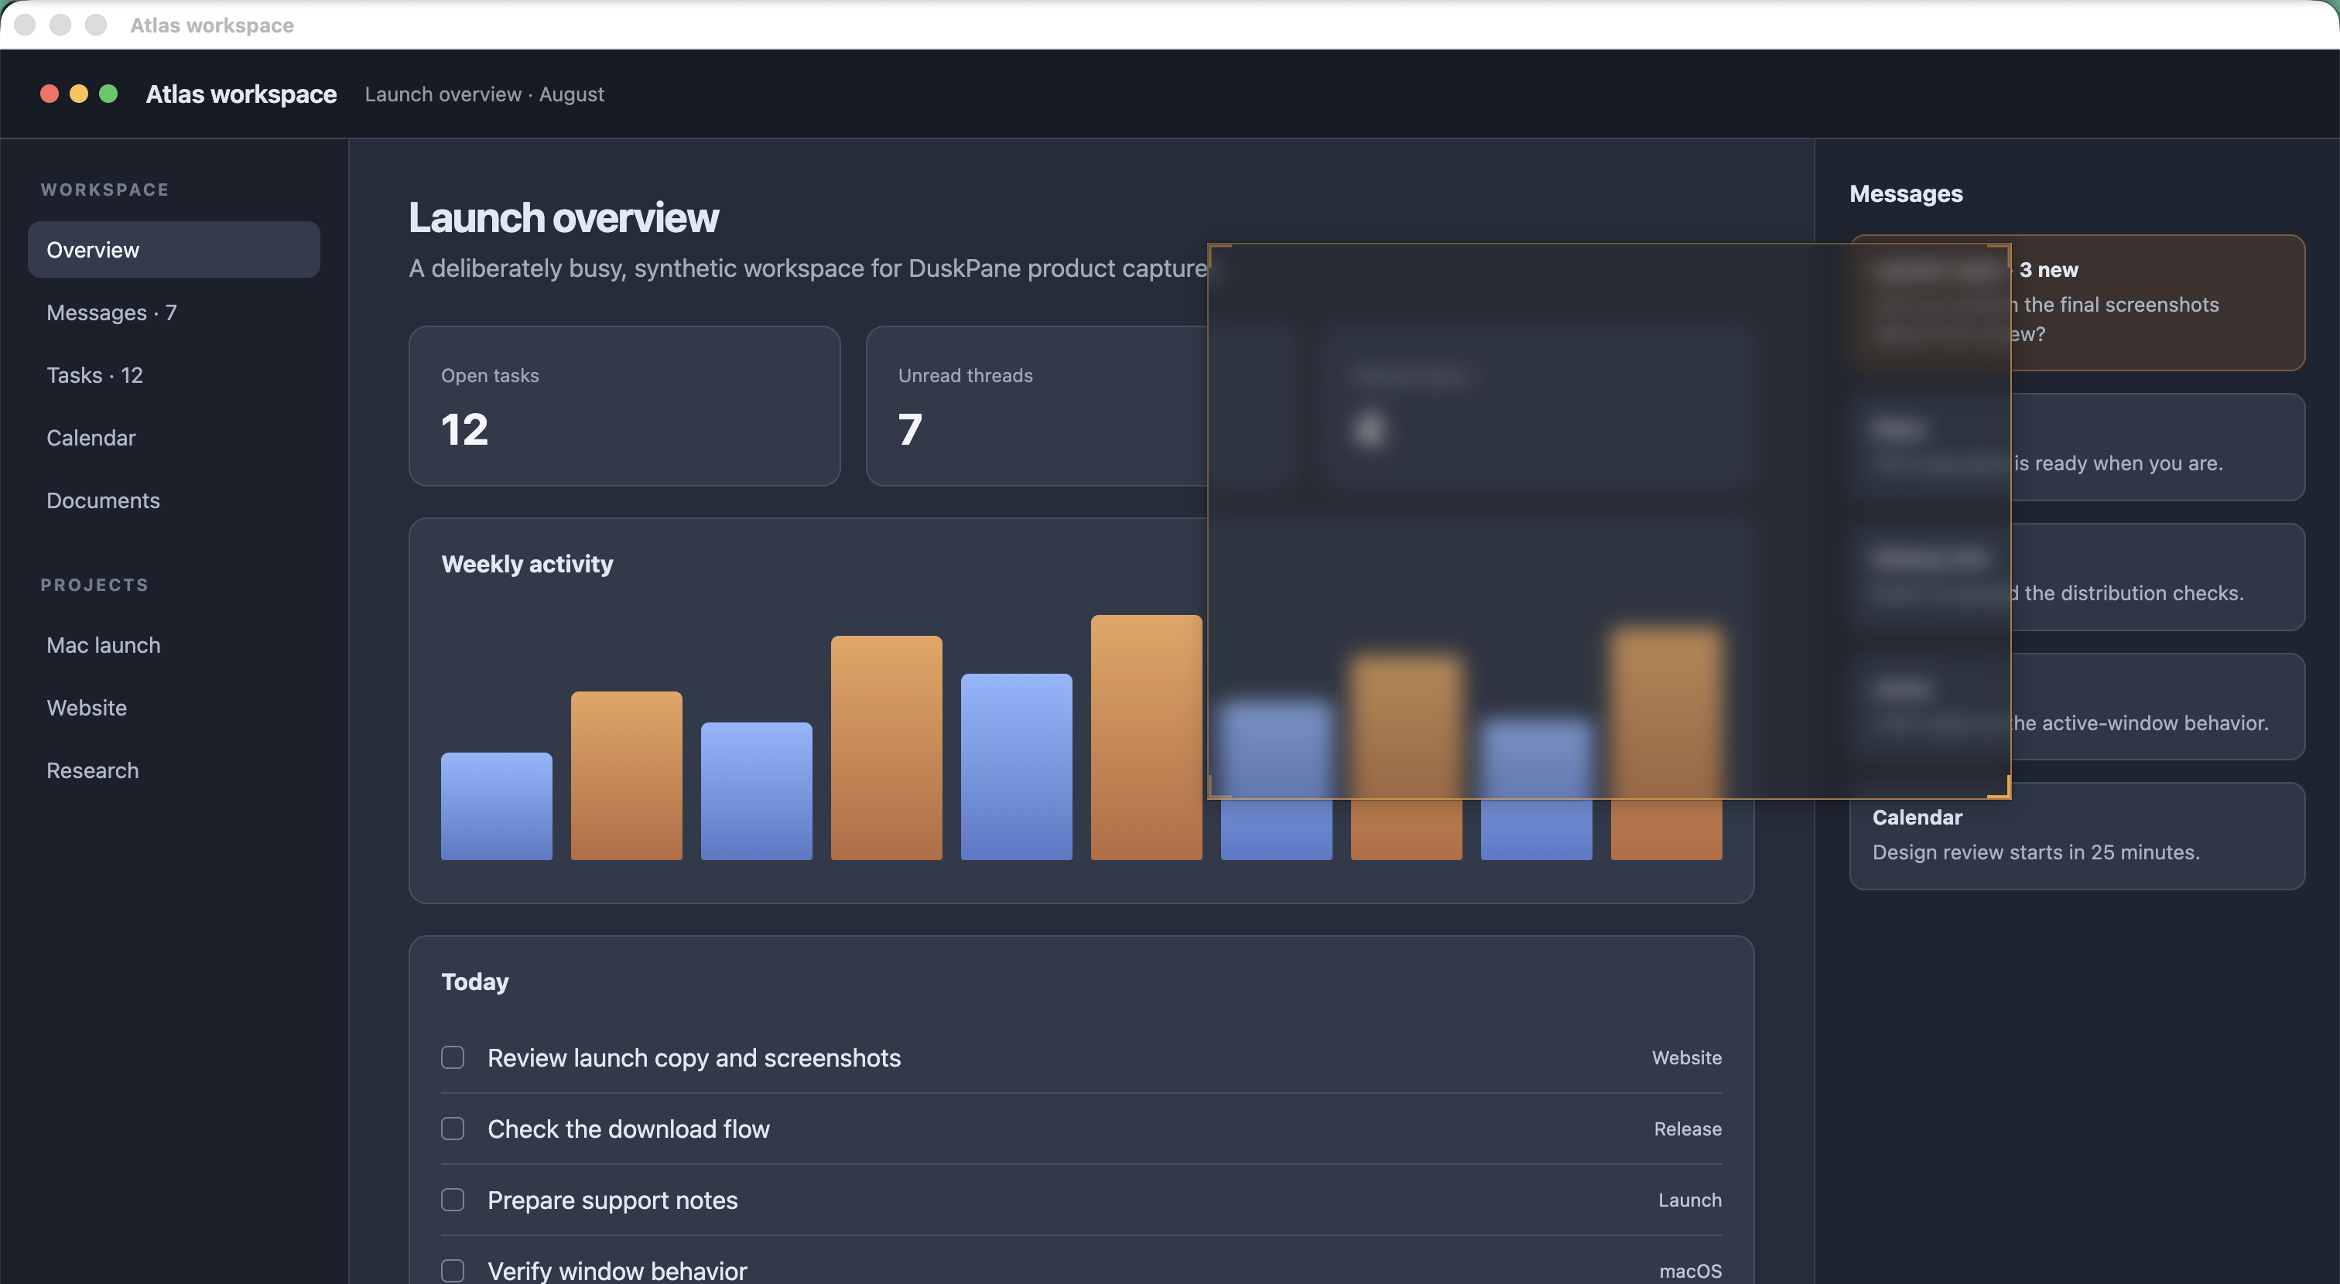Click the value 7 in the Unread threads card
Screen dimensions: 2340x1284
[910, 429]
